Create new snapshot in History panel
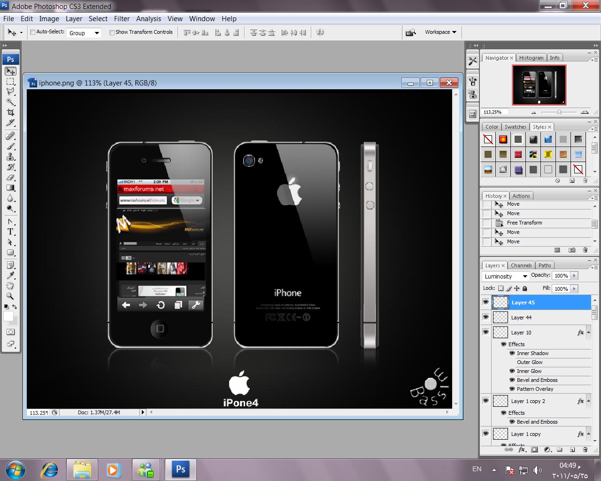Viewport: 601px width, 481px height. pos(572,250)
